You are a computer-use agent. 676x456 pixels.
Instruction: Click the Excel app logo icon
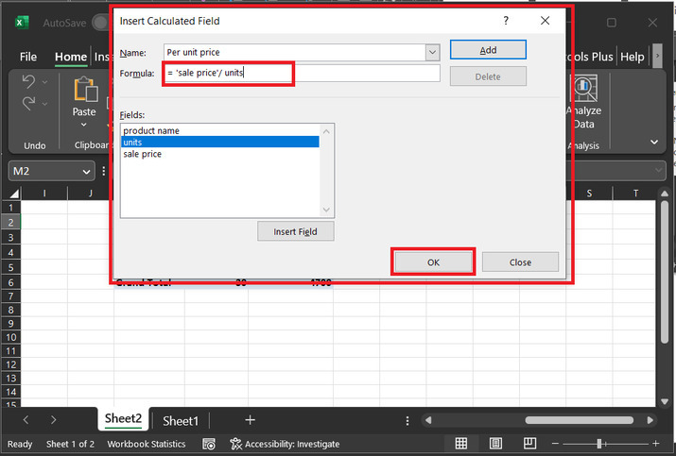22,23
